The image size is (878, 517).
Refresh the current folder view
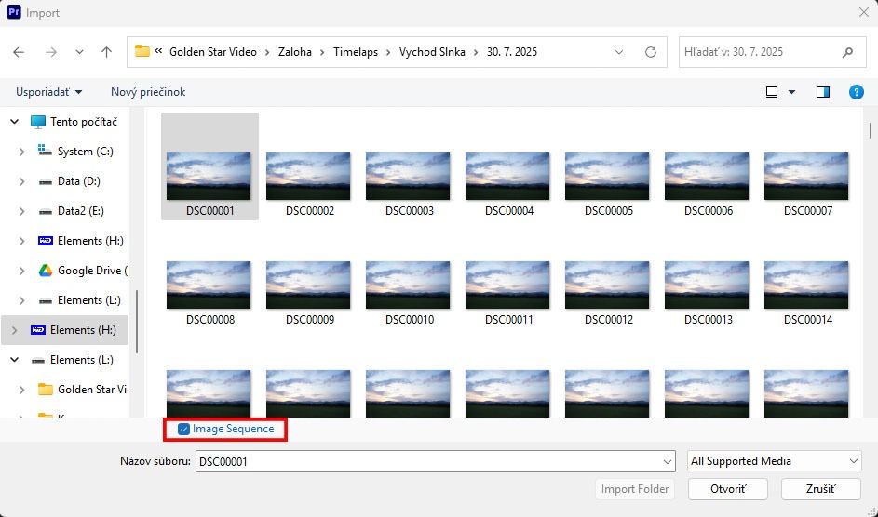point(651,52)
